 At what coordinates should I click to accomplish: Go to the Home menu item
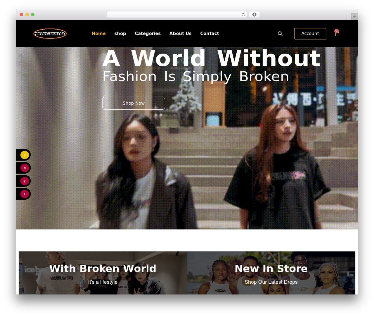click(x=99, y=34)
